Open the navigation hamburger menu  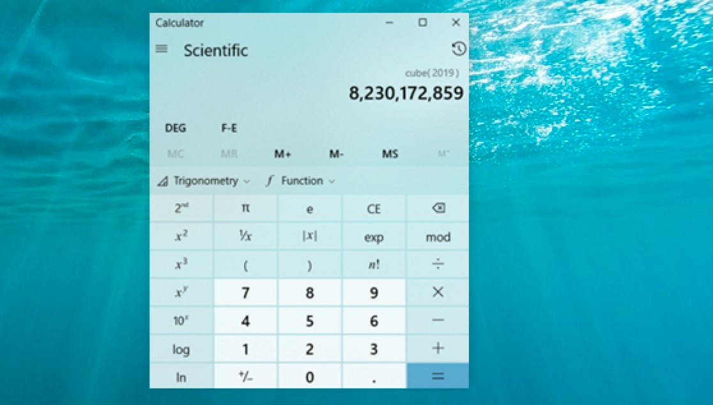(x=161, y=49)
